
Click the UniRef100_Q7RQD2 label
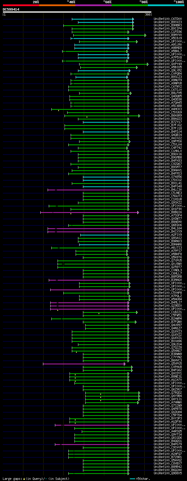click(x=168, y=393)
